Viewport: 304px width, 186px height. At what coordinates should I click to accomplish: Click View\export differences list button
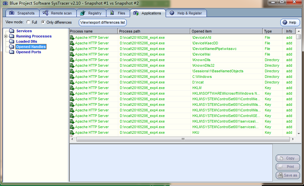(103, 22)
